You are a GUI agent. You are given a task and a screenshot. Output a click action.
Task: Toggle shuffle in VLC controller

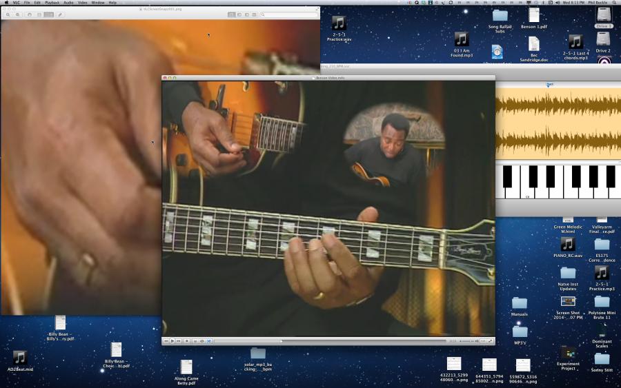pos(208,341)
